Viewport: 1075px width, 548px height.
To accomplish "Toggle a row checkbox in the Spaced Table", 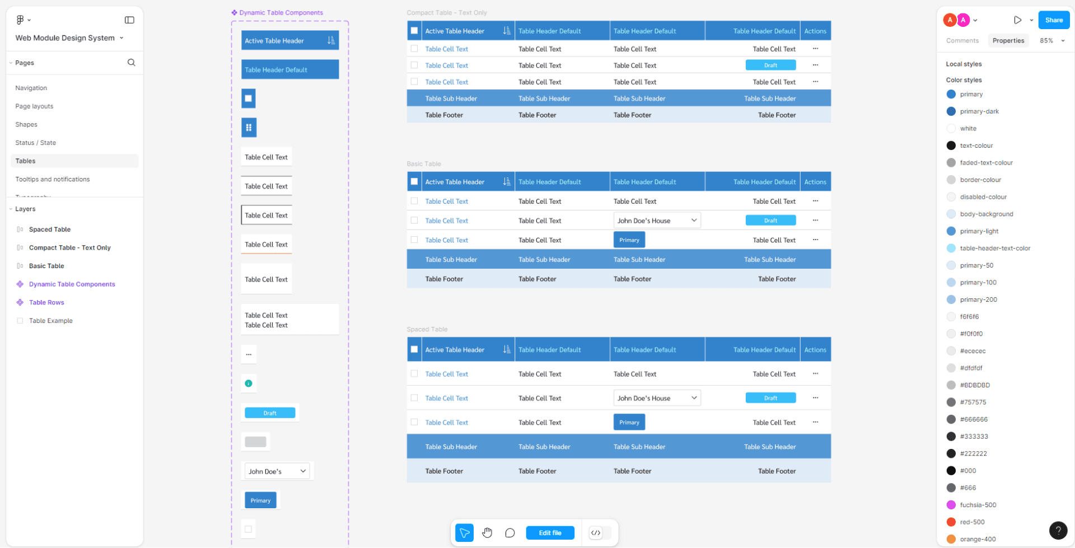I will (414, 373).
